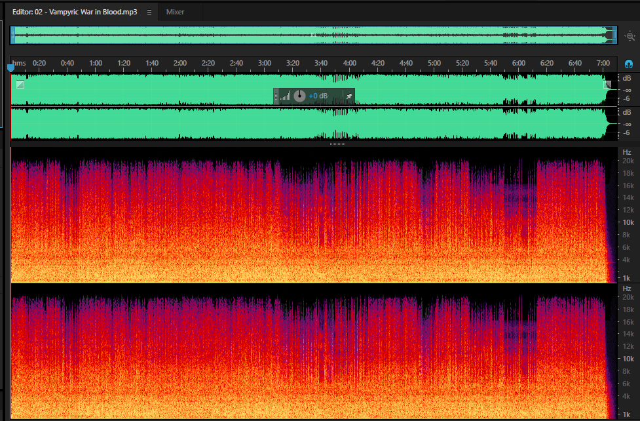Click the lower channel's -6 amplitude label
The width and height of the screenshot is (640, 421).
(x=626, y=133)
